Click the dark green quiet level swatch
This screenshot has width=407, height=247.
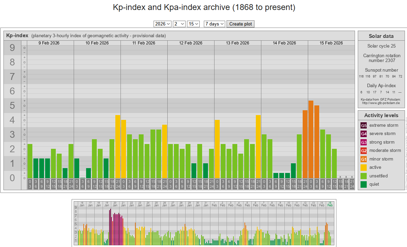pos(364,184)
